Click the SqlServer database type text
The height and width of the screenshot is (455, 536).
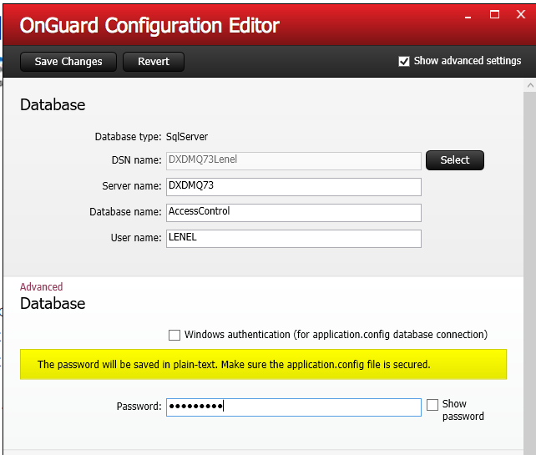[x=187, y=137]
